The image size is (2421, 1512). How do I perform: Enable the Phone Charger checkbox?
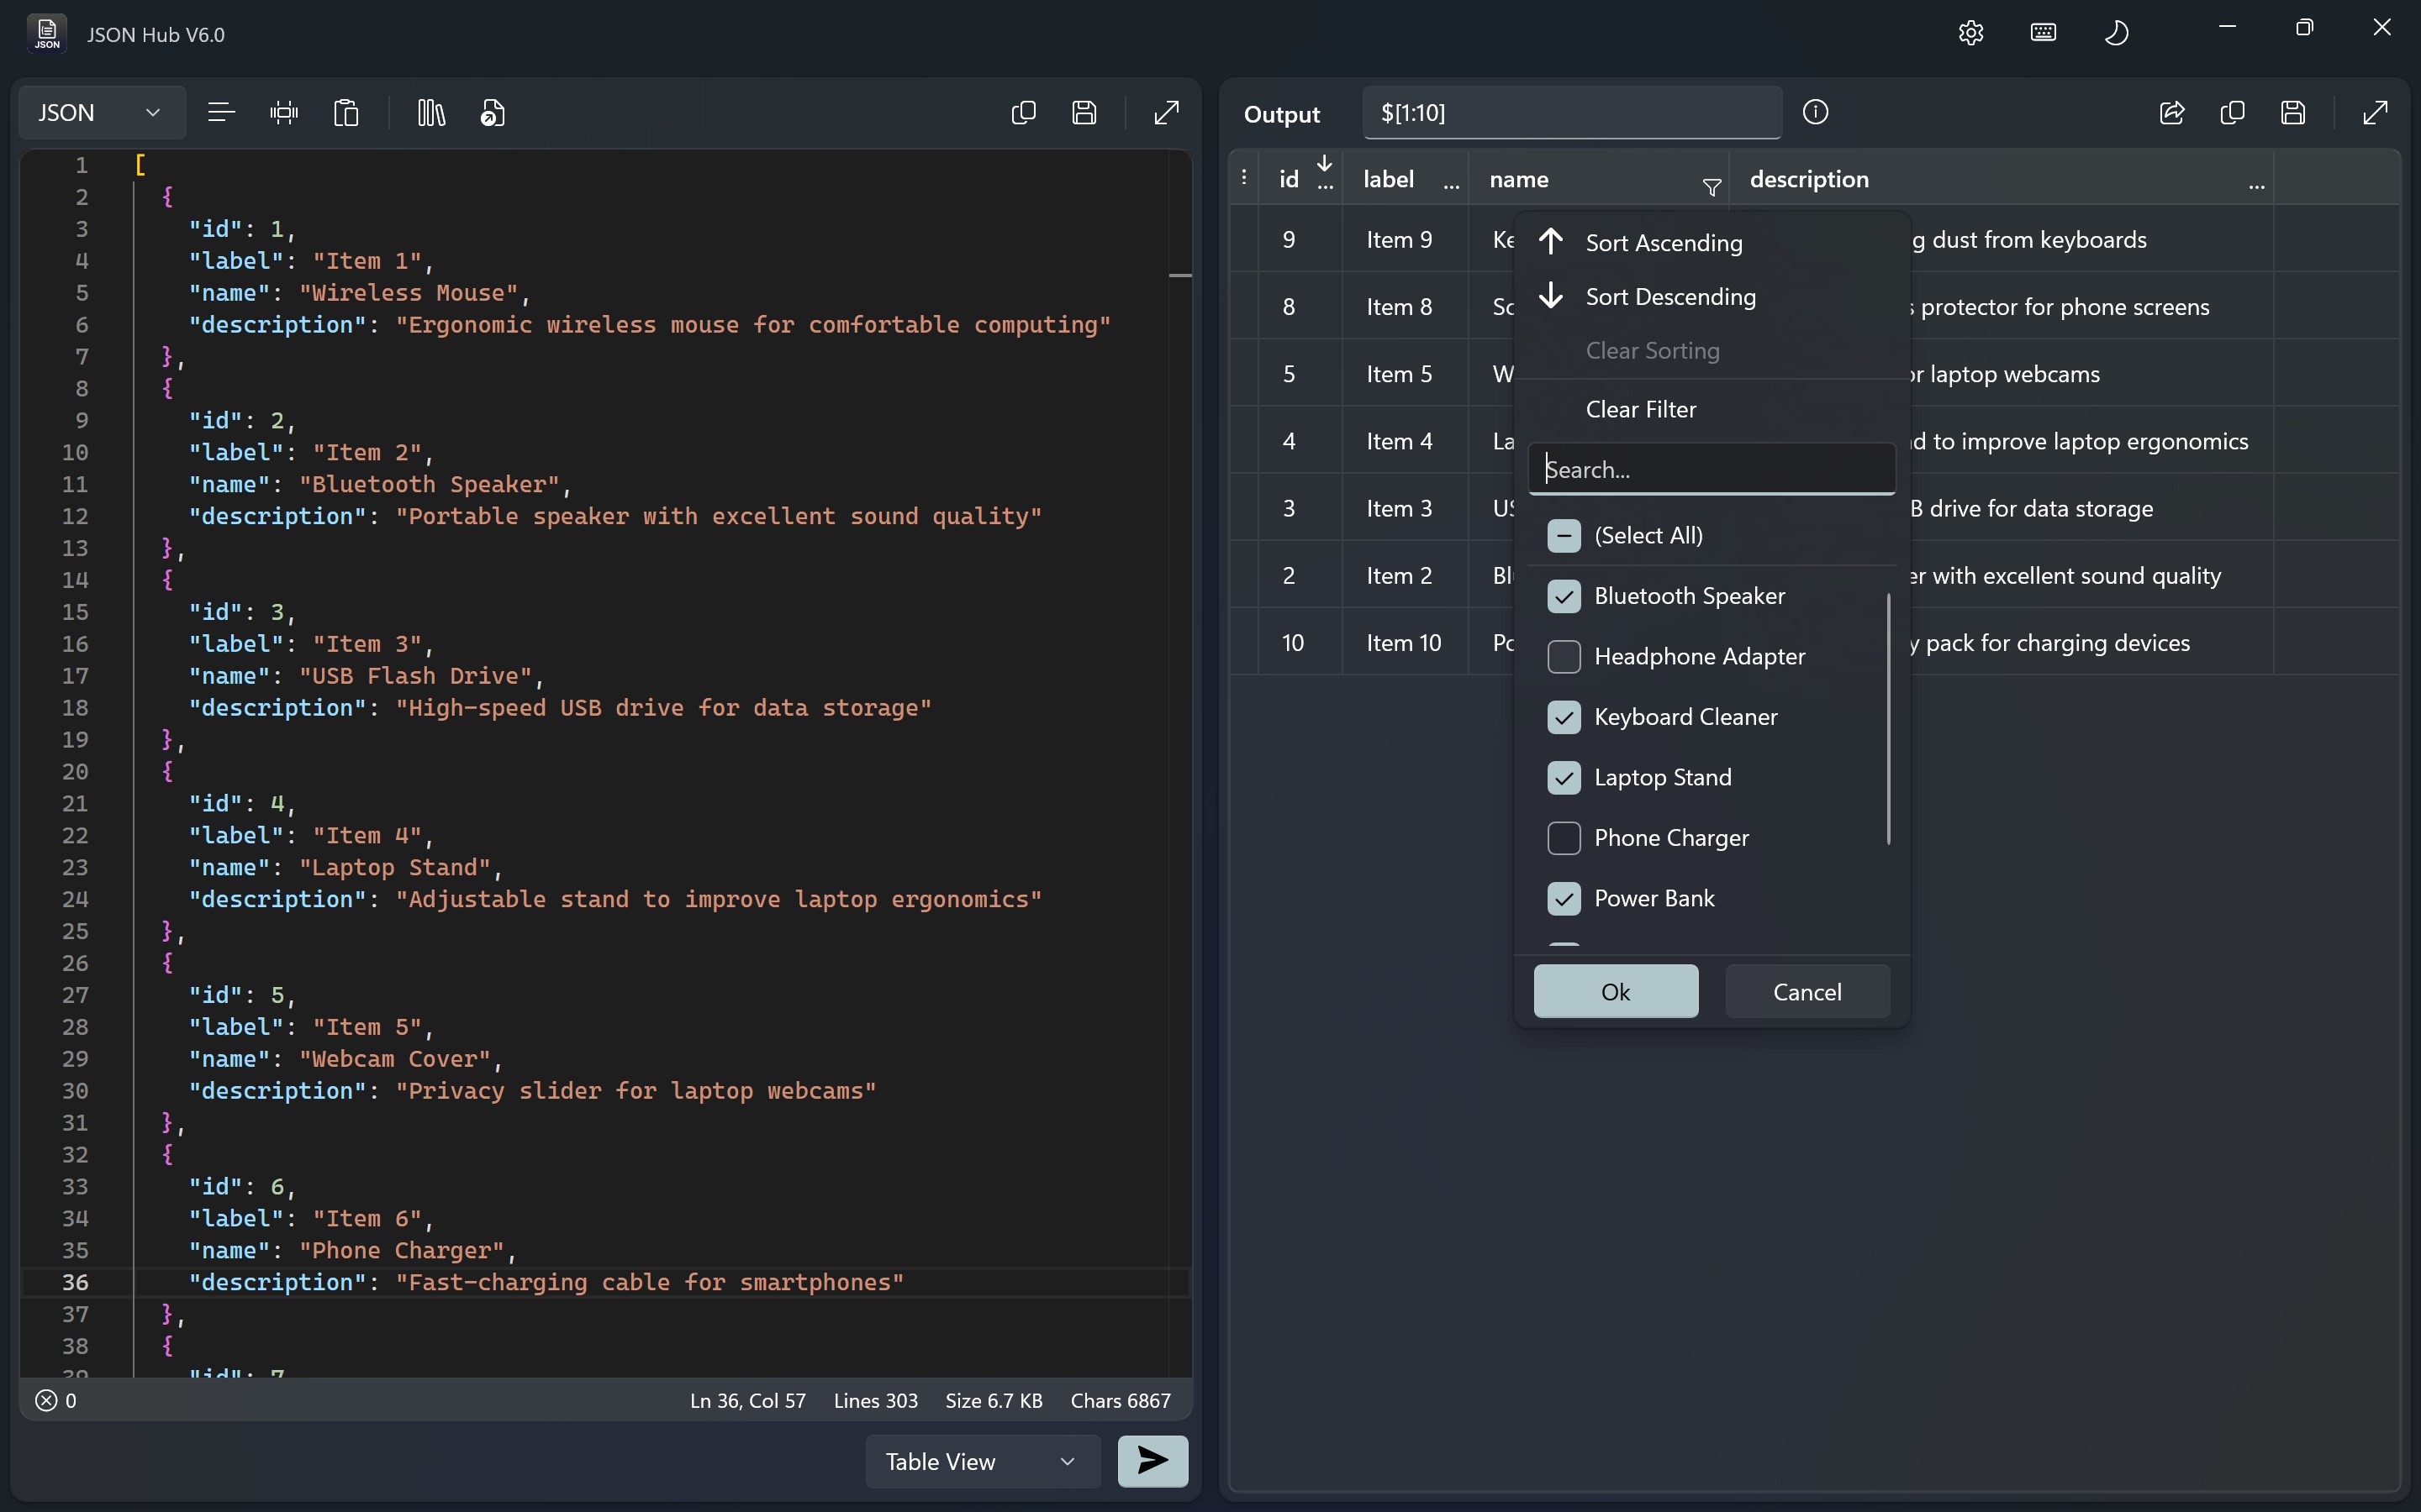tap(1564, 838)
